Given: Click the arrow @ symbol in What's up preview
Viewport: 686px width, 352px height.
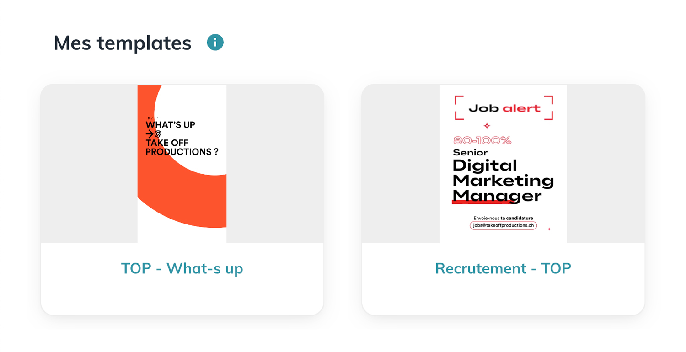Looking at the screenshot, I should (x=154, y=133).
